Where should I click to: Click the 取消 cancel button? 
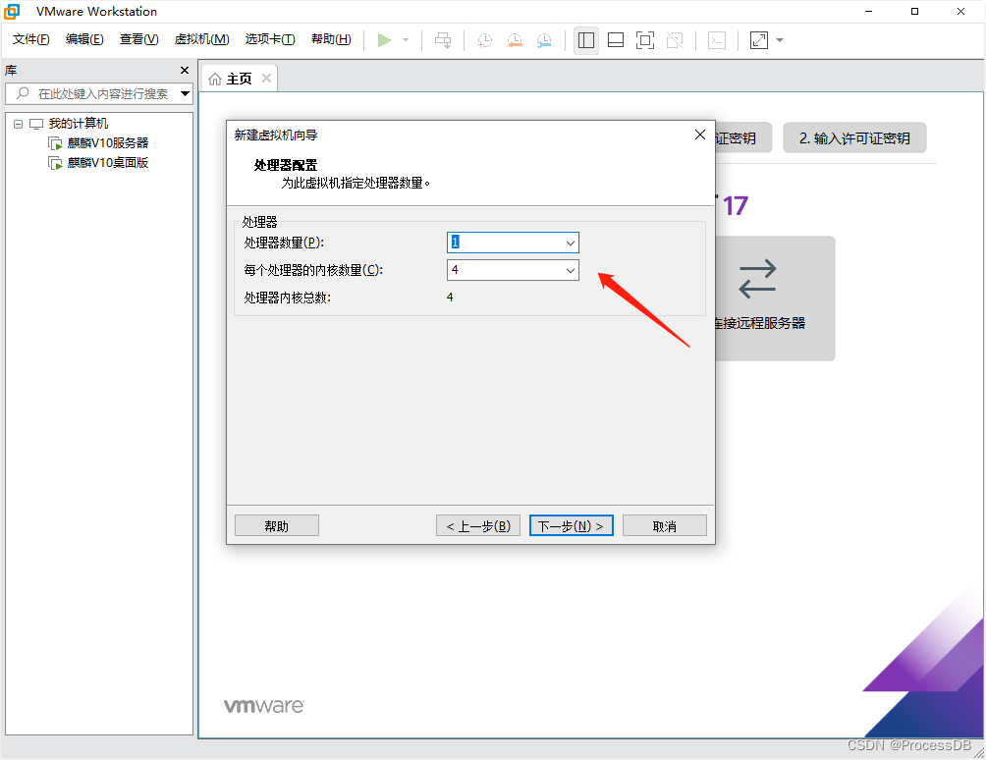665,526
